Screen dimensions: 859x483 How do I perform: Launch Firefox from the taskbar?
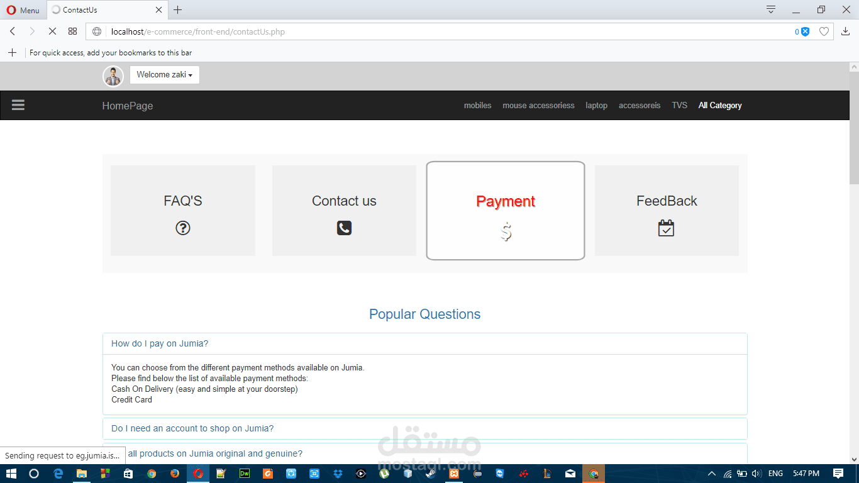coord(175,474)
